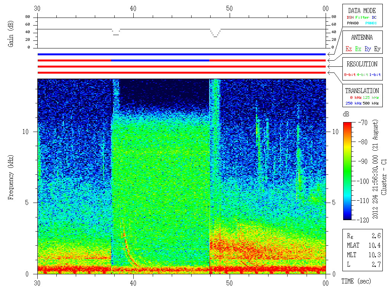Image resolution: width=390 pixels, height=293 pixels.
Task: Click the RE value 2.6
Action: [376, 236]
